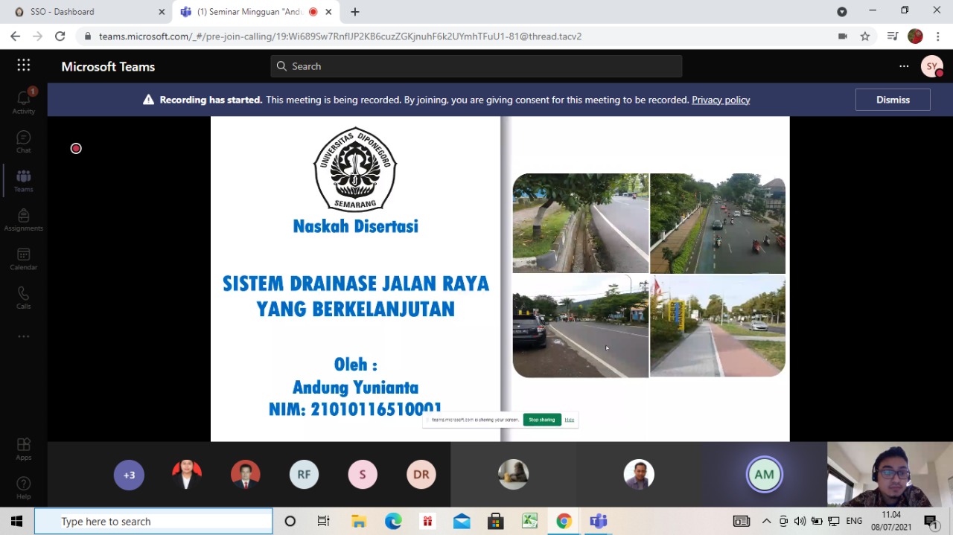
Task: Dismiss the recording notification banner
Action: point(892,100)
